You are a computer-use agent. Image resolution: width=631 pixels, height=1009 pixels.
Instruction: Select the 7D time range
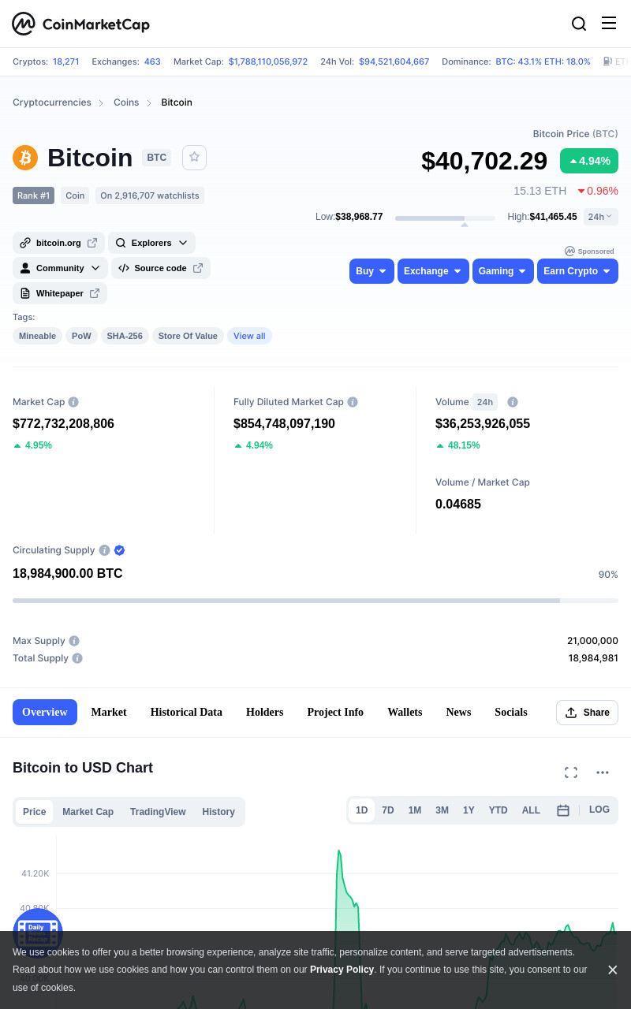[x=388, y=810]
